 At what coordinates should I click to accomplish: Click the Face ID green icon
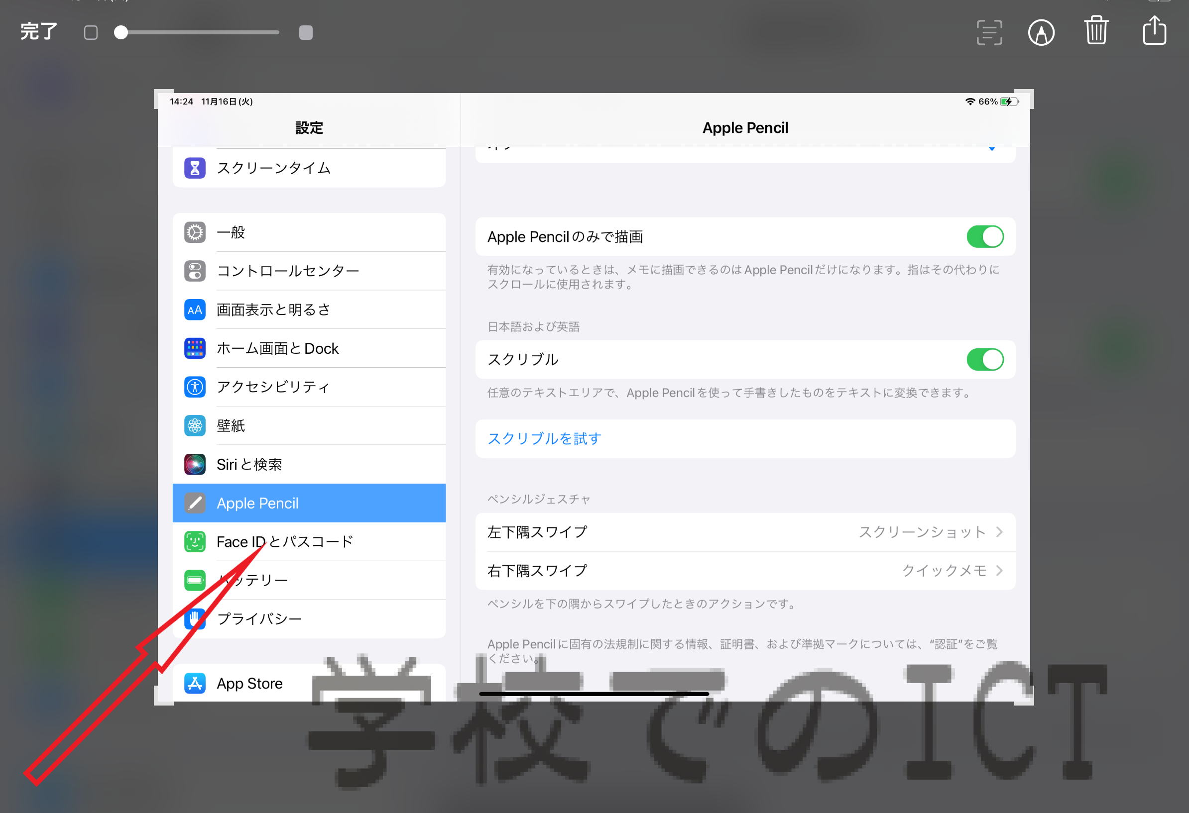pos(195,541)
